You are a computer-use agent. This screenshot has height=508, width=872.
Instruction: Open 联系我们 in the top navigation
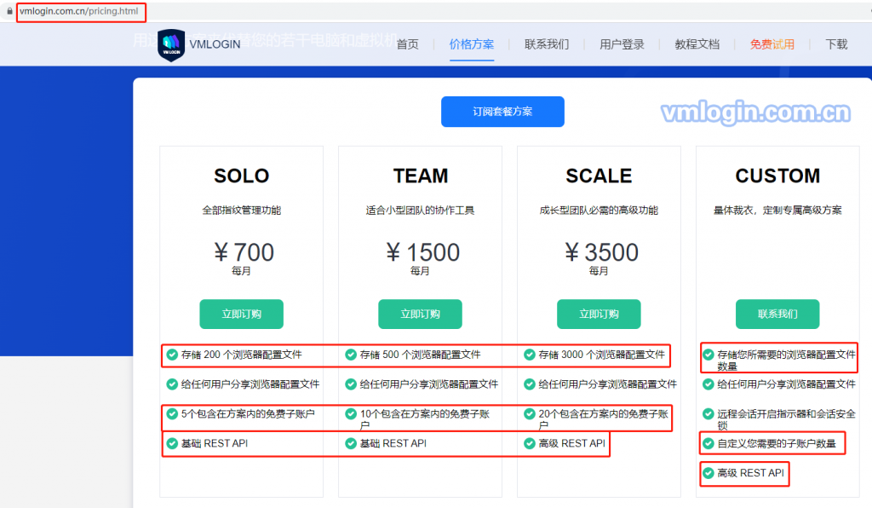[x=547, y=44]
